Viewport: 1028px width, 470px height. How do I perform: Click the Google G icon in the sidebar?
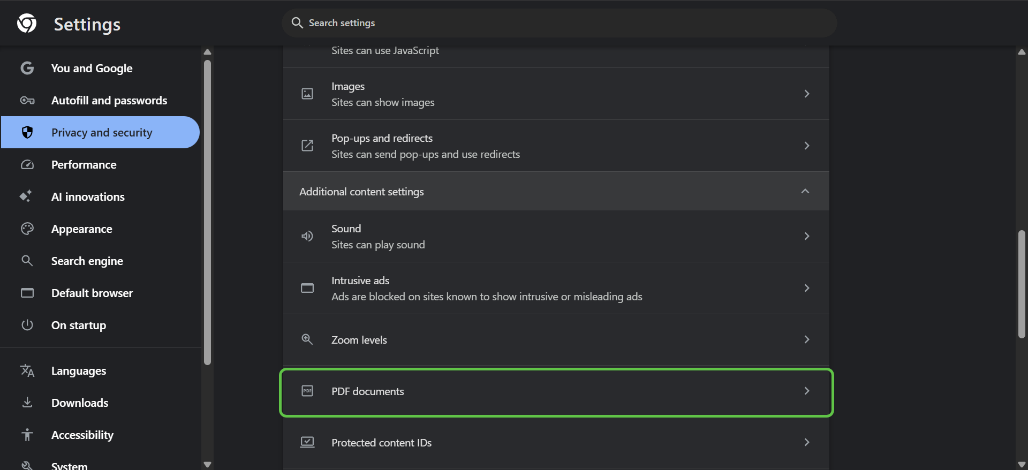pos(27,68)
